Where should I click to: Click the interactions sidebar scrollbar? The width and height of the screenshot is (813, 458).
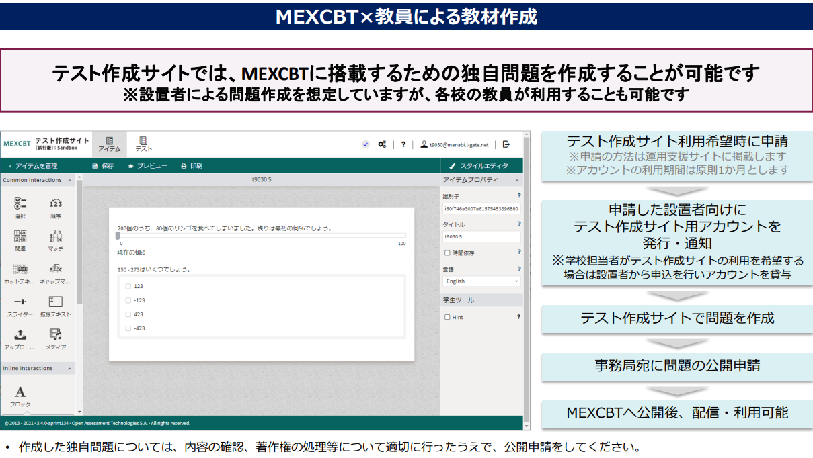click(x=79, y=242)
